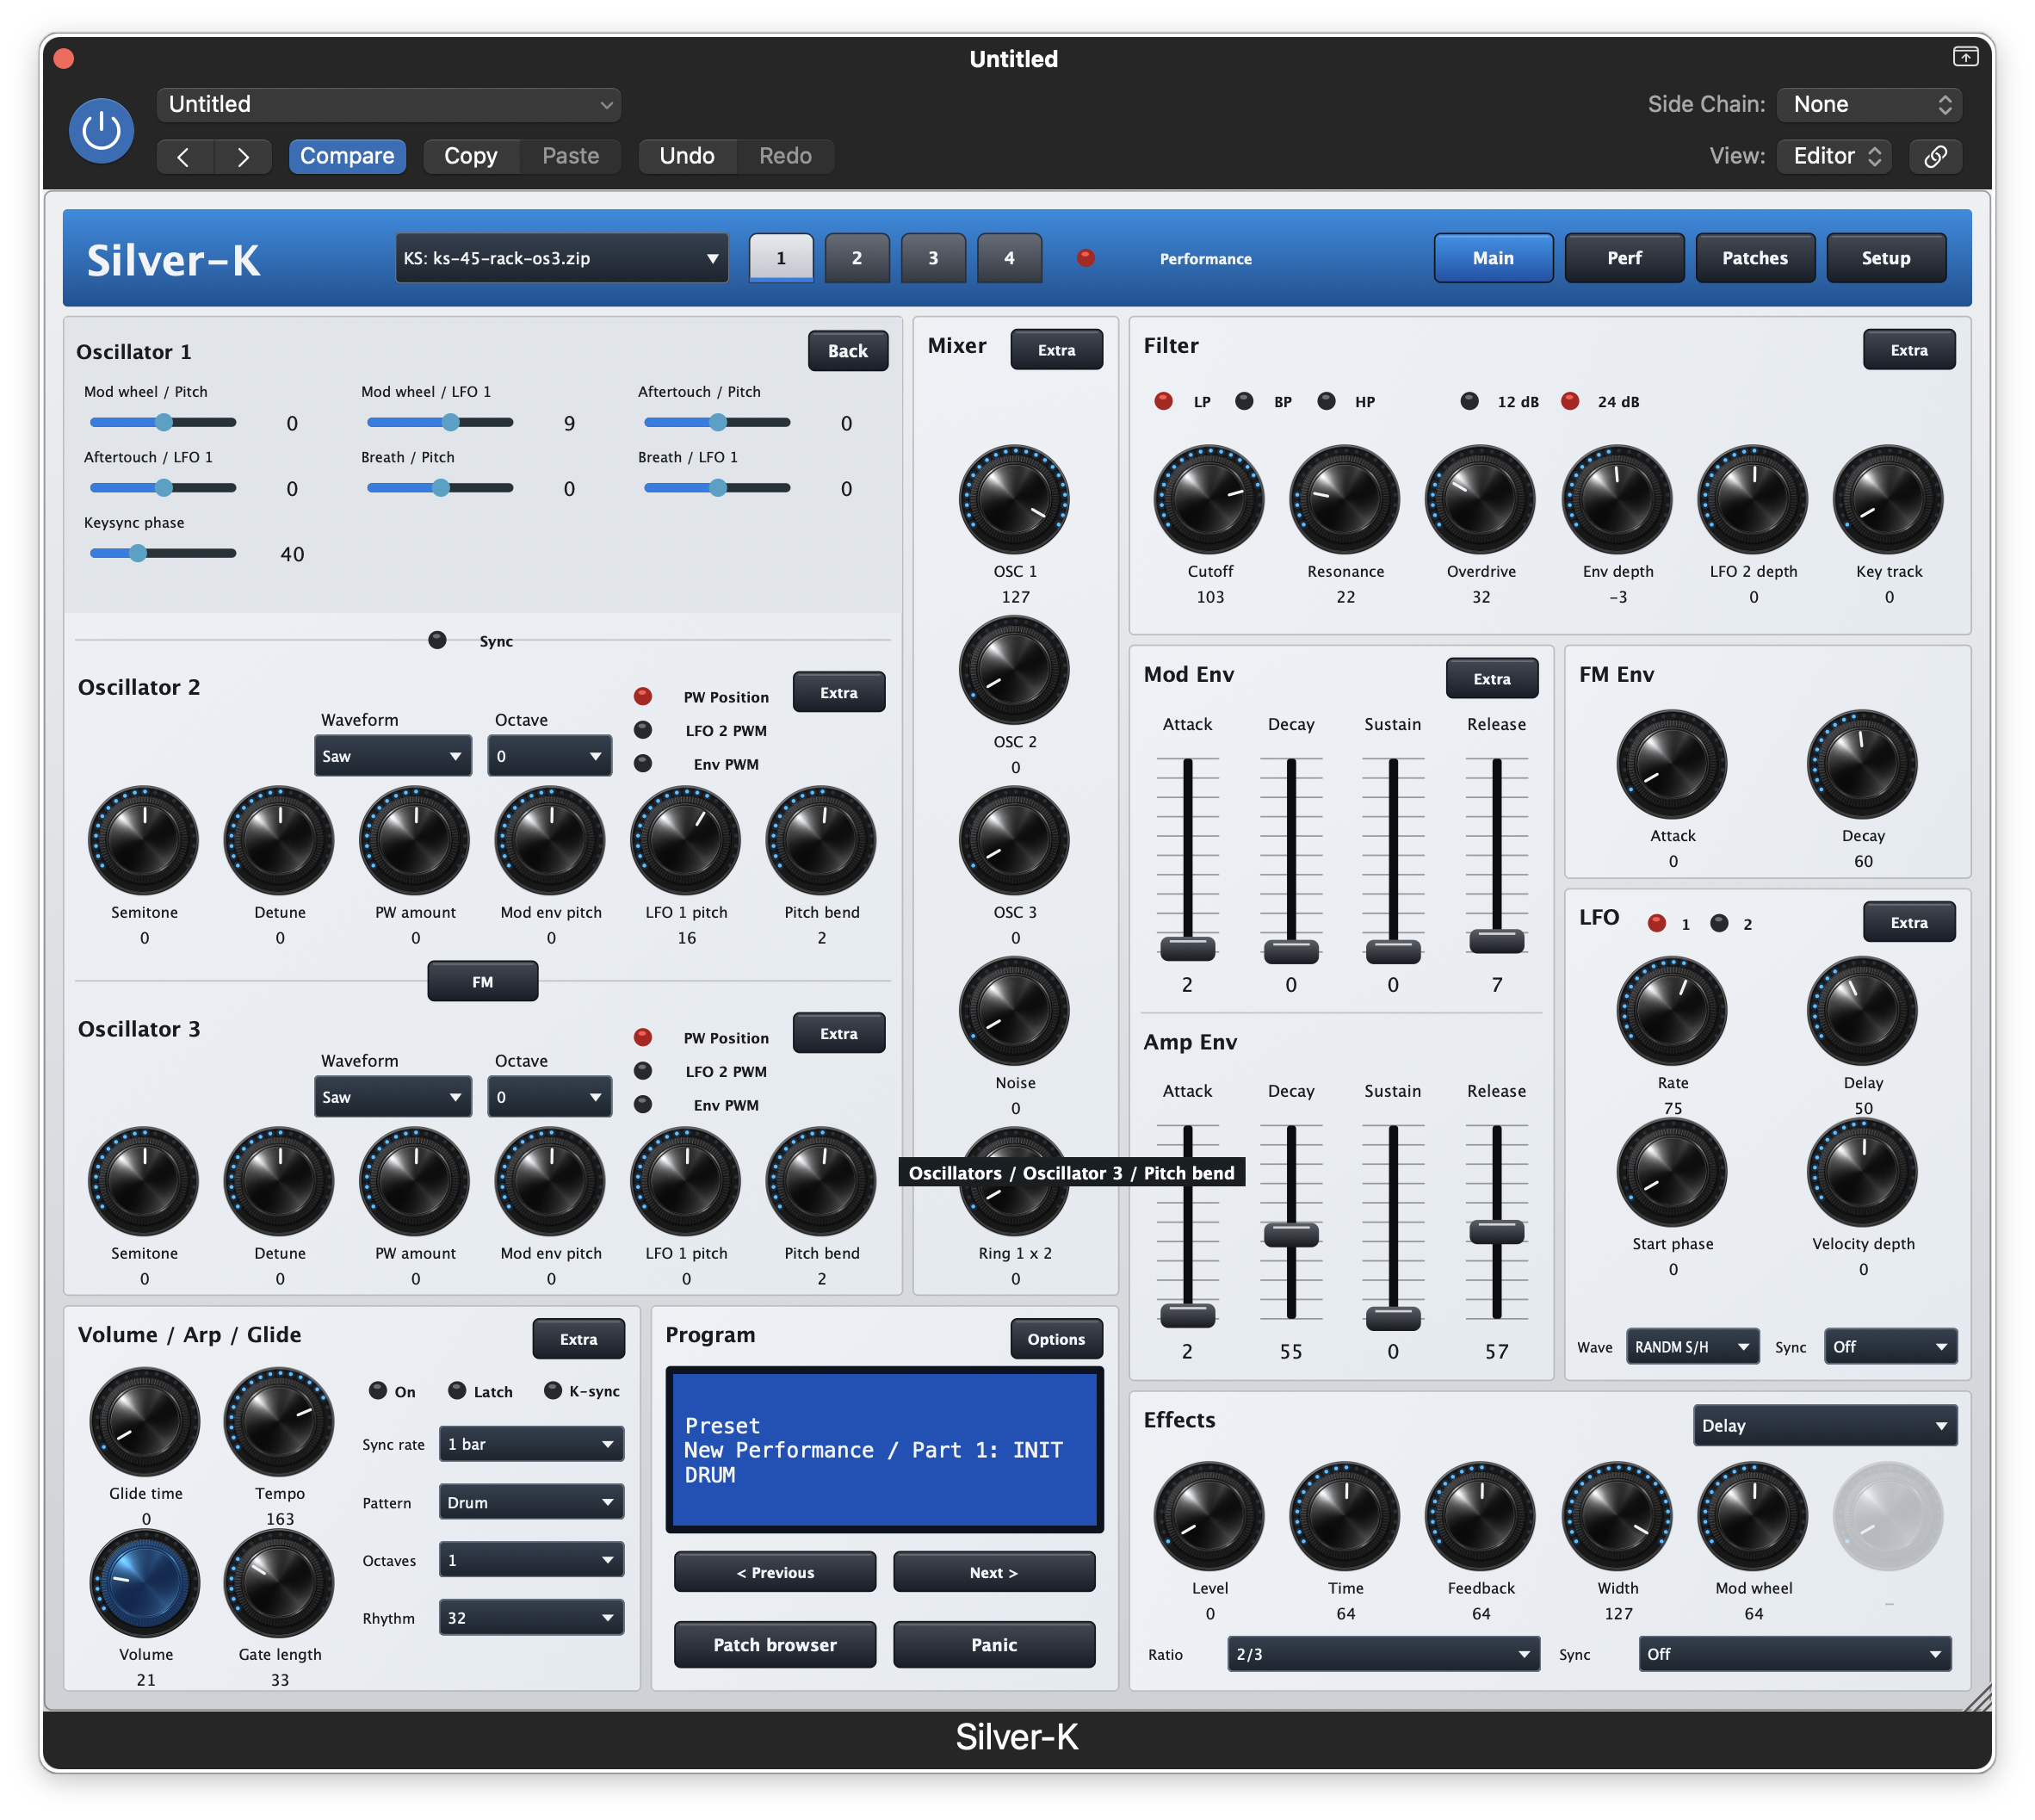
Task: Open Oscillator 2 Waveform dropdown
Action: pyautogui.click(x=392, y=756)
